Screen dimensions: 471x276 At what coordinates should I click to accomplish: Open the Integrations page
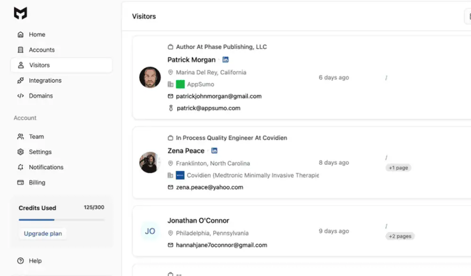[45, 80]
